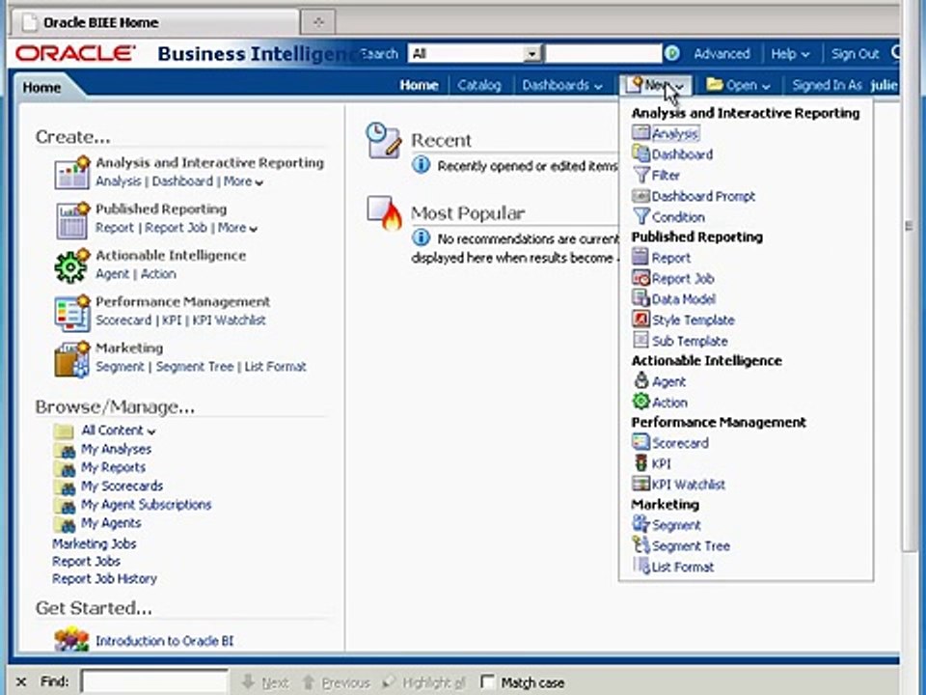Viewport: 926px width, 695px height.
Task: Click My Agent Subscriptions link
Action: point(146,505)
